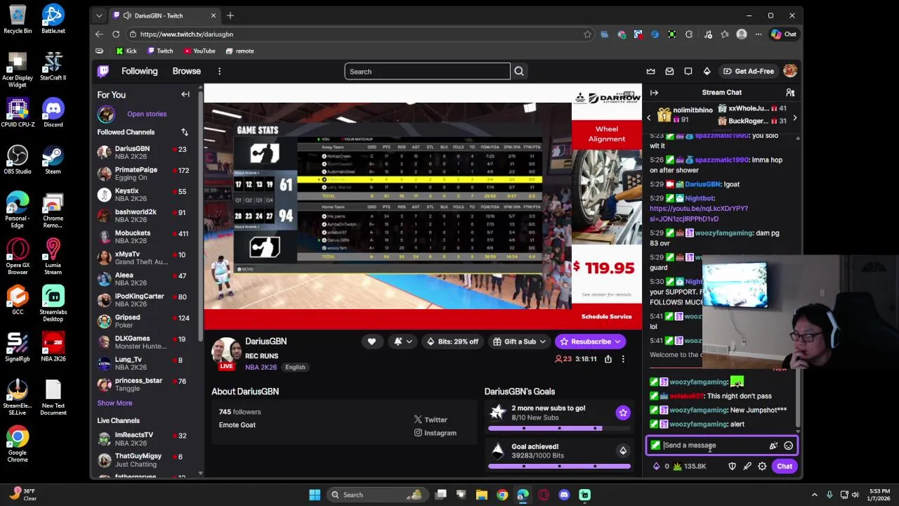The image size is (899, 506).
Task: Click the new subs goal star button
Action: coord(623,413)
